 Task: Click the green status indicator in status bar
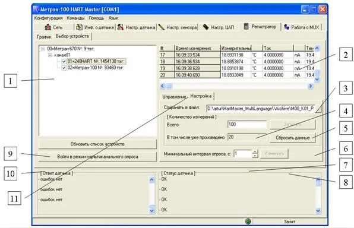(248, 221)
